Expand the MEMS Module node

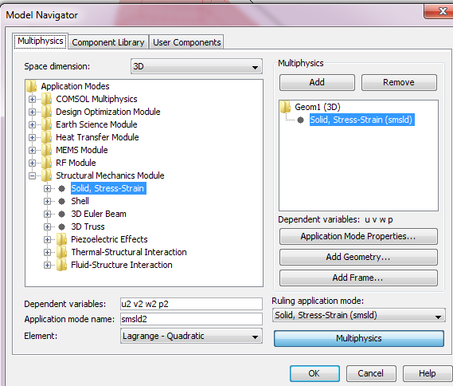32,150
